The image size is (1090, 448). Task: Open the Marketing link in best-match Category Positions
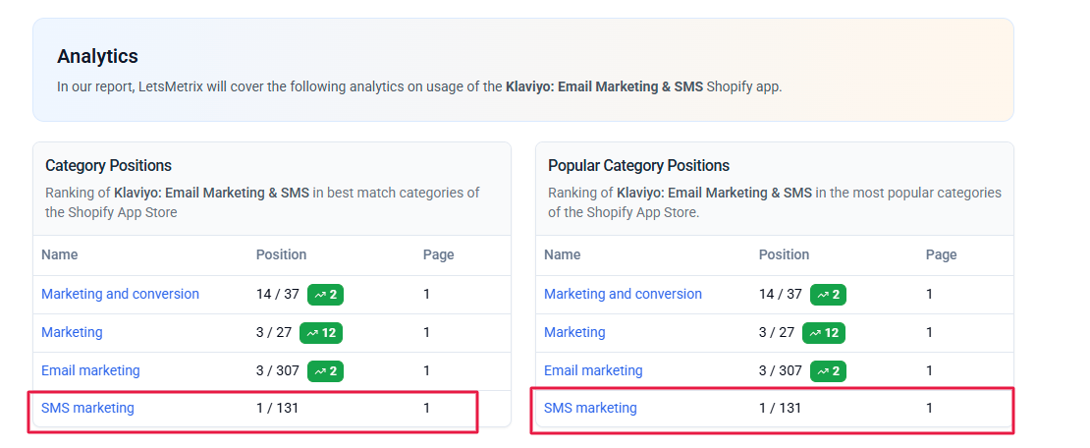coord(72,332)
